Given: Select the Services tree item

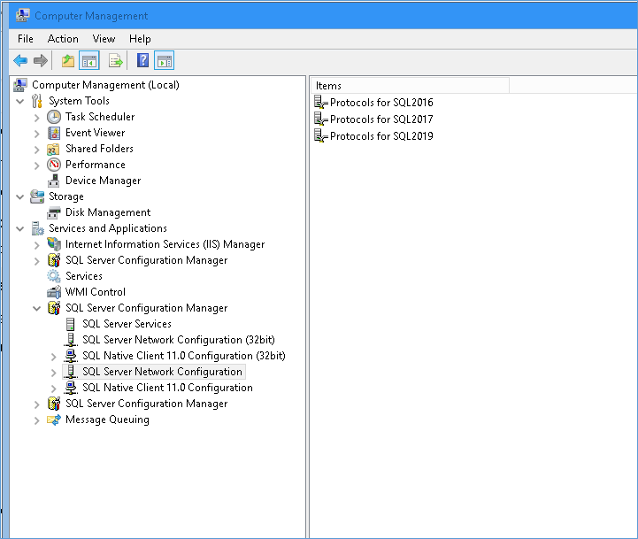Looking at the screenshot, I should tap(84, 276).
